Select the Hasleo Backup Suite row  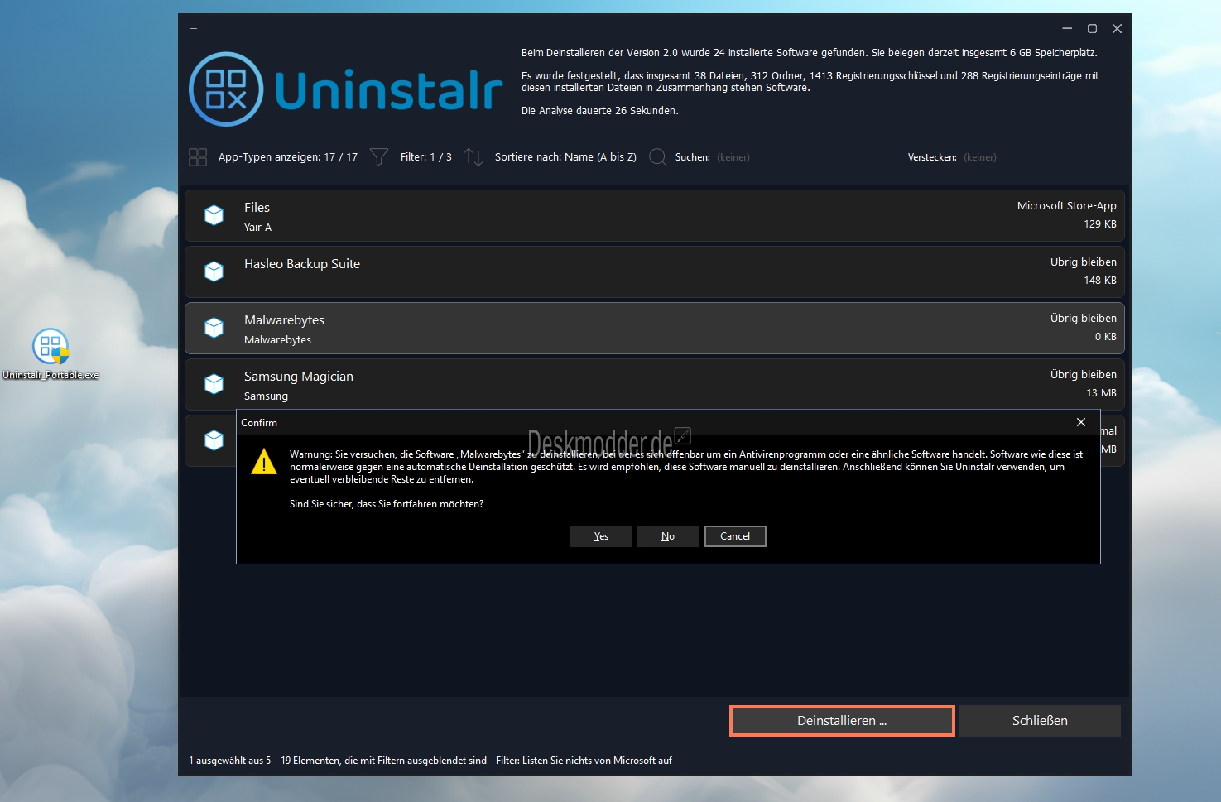coord(655,272)
